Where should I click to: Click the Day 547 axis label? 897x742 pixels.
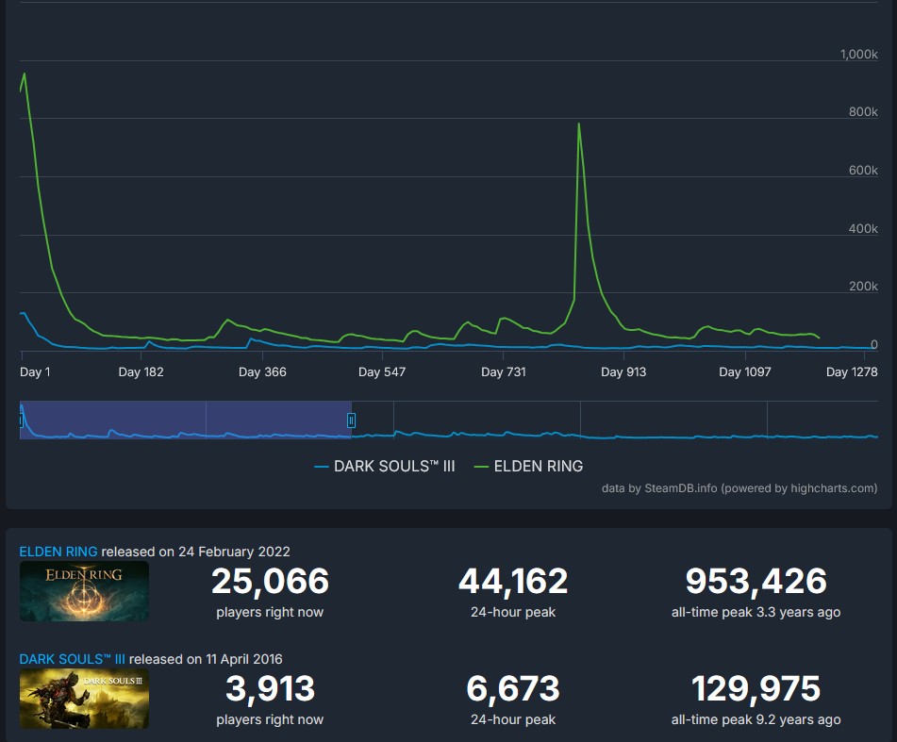click(382, 372)
